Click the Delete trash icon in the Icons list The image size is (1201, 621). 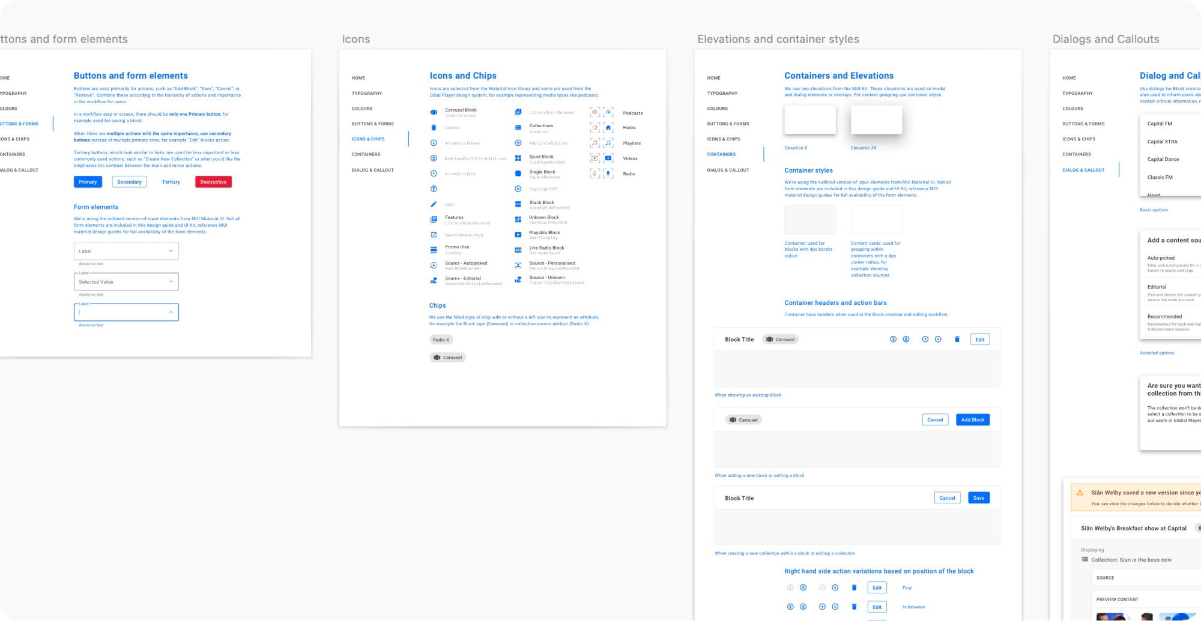coord(434,127)
